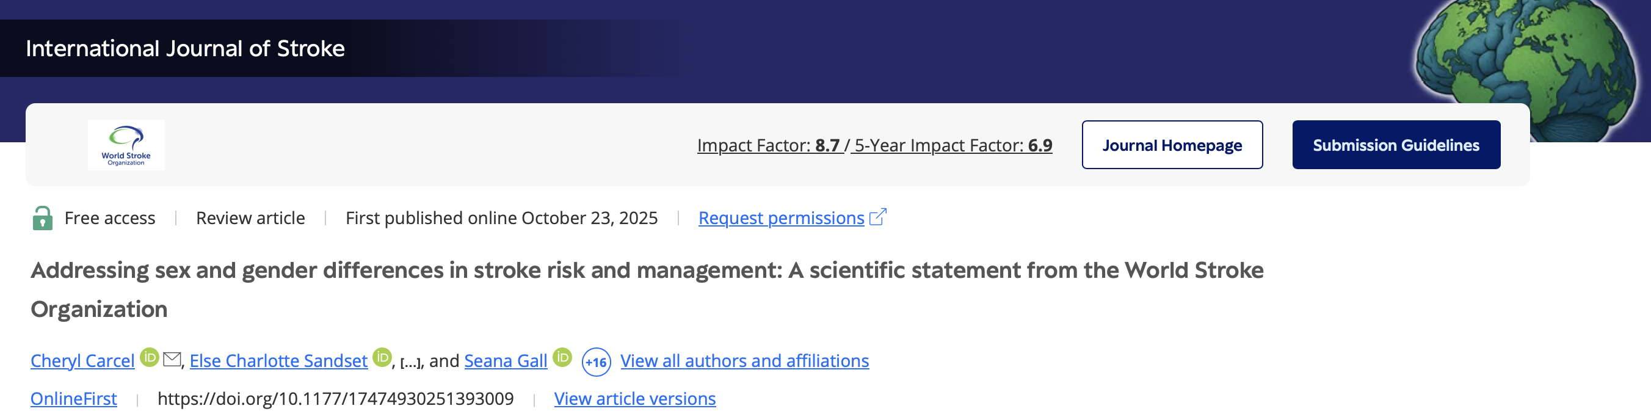
Task: View all authors and affiliations
Action: coord(744,361)
